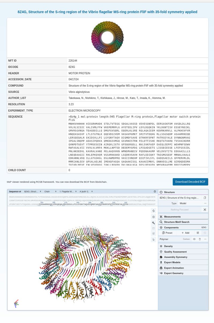Screen dimensions: 214x323
Task: Expand the Export Animation section
Action: (183, 268)
